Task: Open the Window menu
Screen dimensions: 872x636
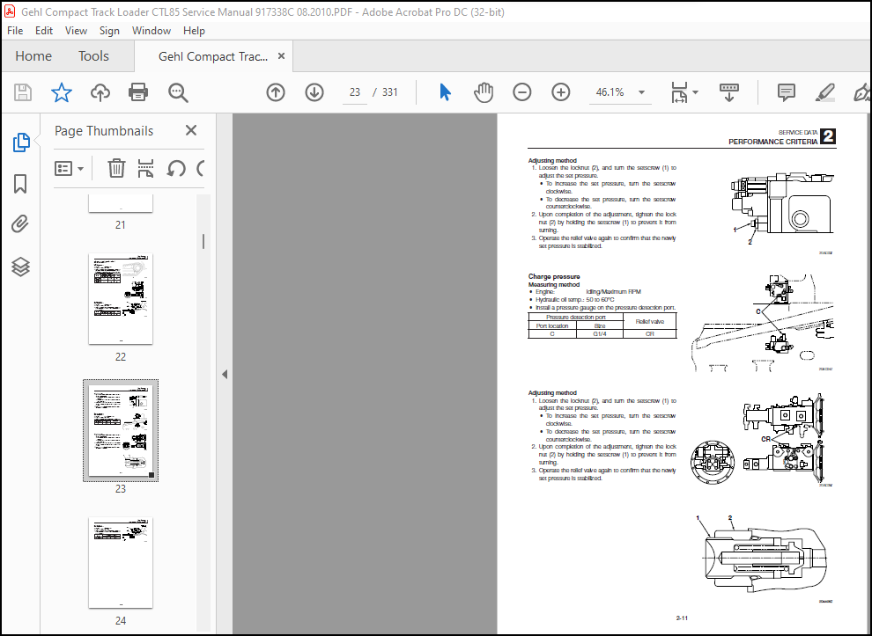Action: (x=151, y=31)
